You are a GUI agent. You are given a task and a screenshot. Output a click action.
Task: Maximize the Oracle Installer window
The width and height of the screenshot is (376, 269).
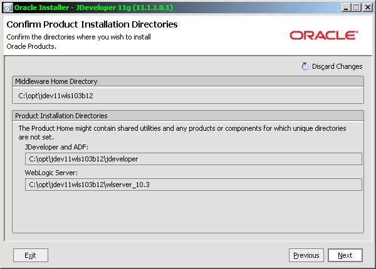tap(357, 8)
